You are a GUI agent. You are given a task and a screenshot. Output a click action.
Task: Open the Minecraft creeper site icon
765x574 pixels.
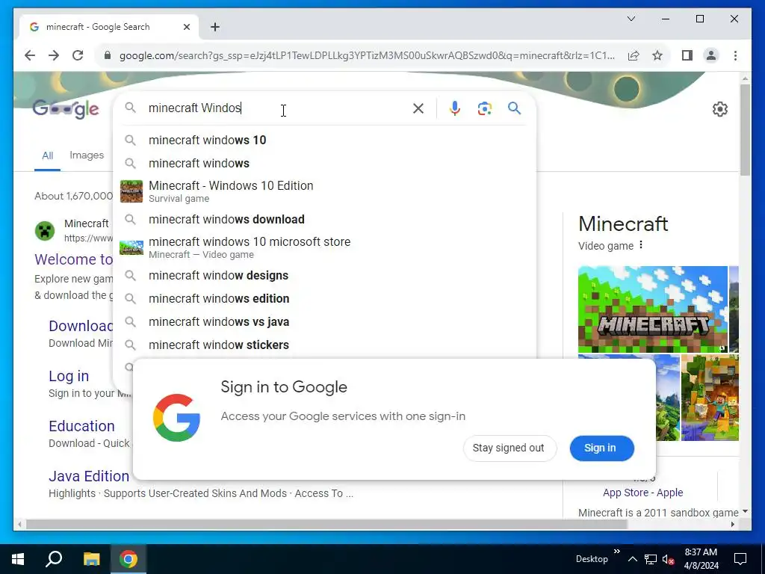point(45,230)
